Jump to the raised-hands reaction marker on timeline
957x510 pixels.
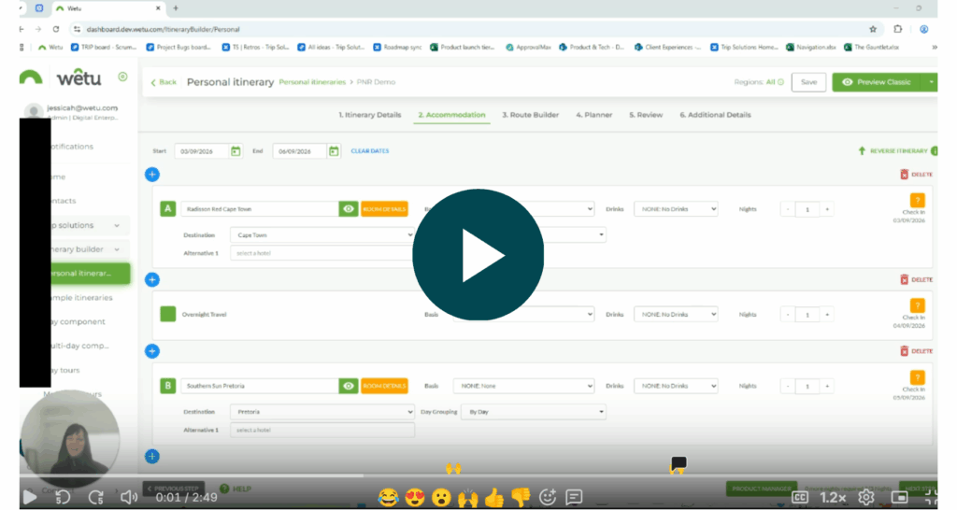[453, 469]
